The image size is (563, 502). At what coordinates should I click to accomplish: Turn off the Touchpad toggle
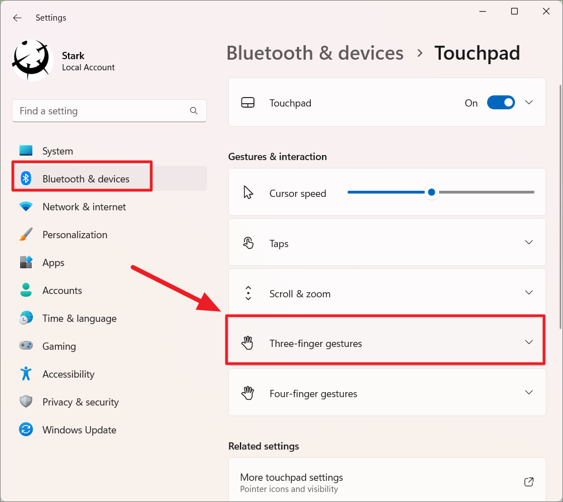[501, 103]
